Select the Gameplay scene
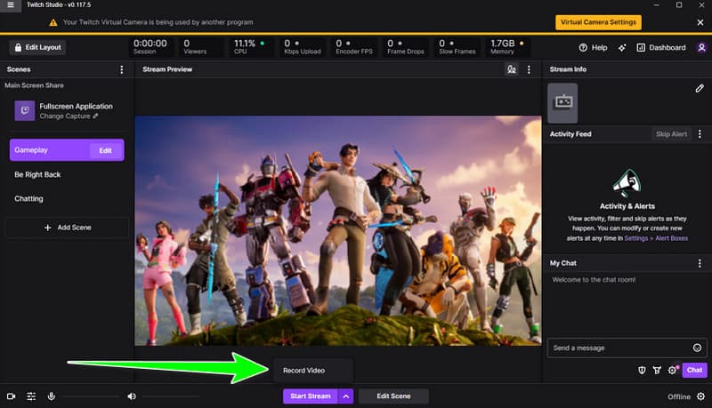This screenshot has height=408, width=712. (x=49, y=150)
